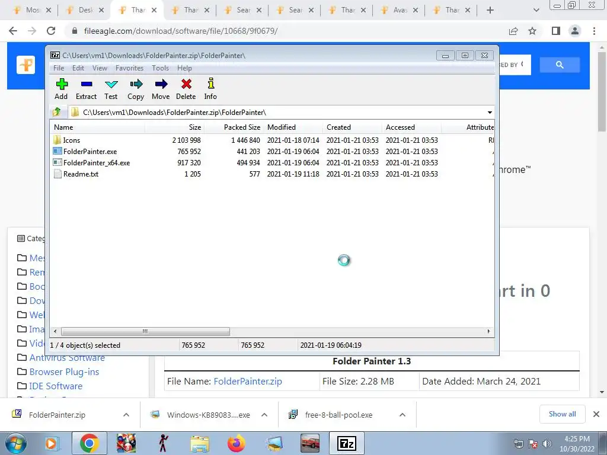The height and width of the screenshot is (455, 607).
Task: Open the 7-Zip View menu
Action: click(x=100, y=68)
